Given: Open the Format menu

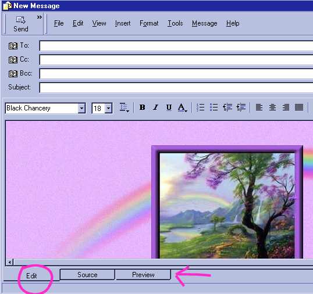Looking at the screenshot, I should coord(149,23).
